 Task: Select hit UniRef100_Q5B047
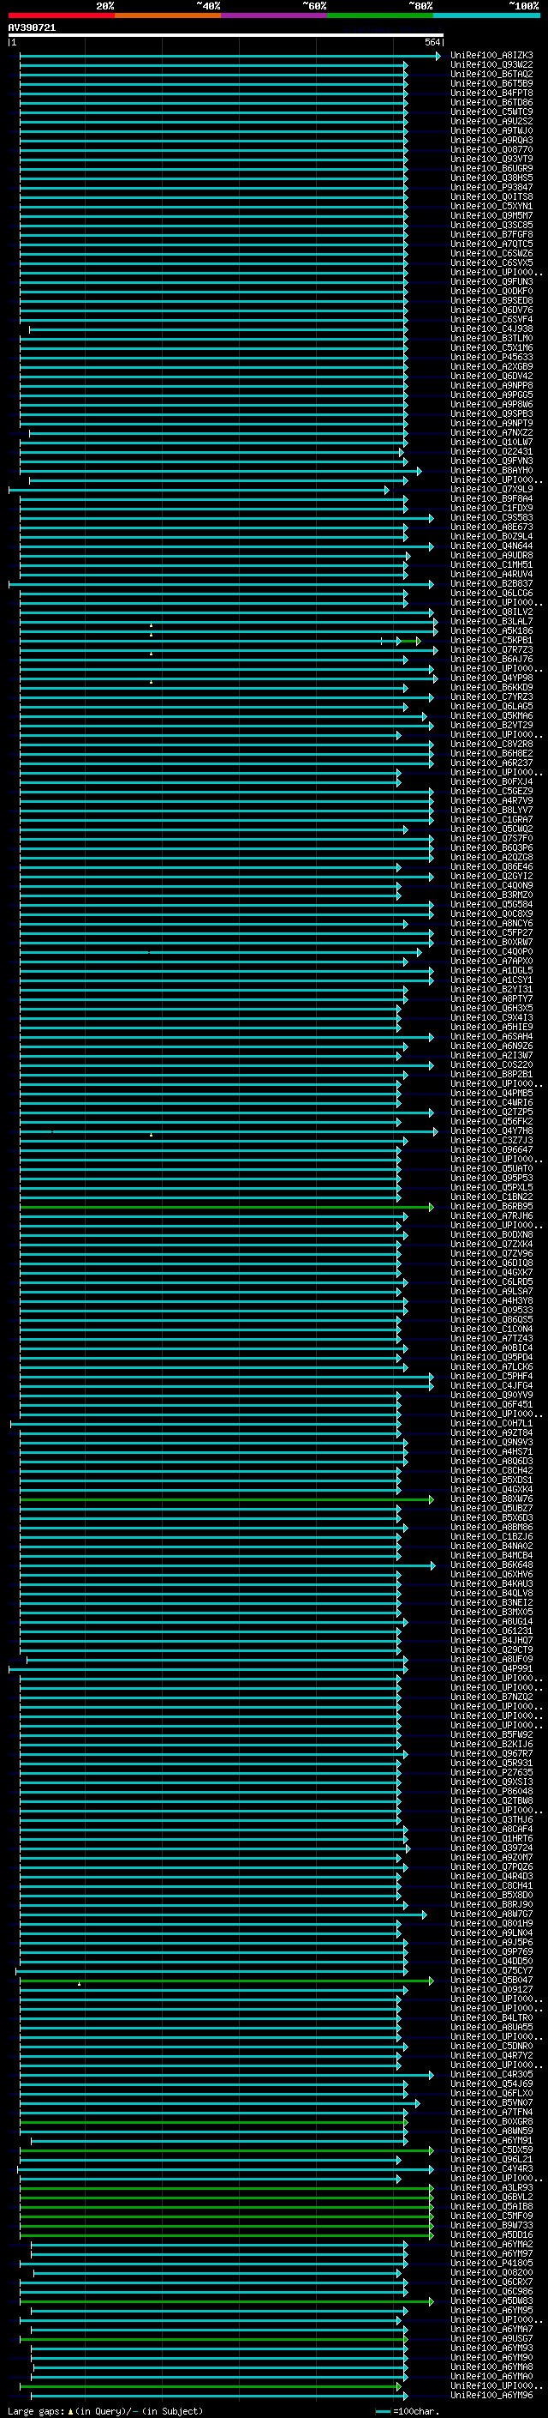[491, 1980]
